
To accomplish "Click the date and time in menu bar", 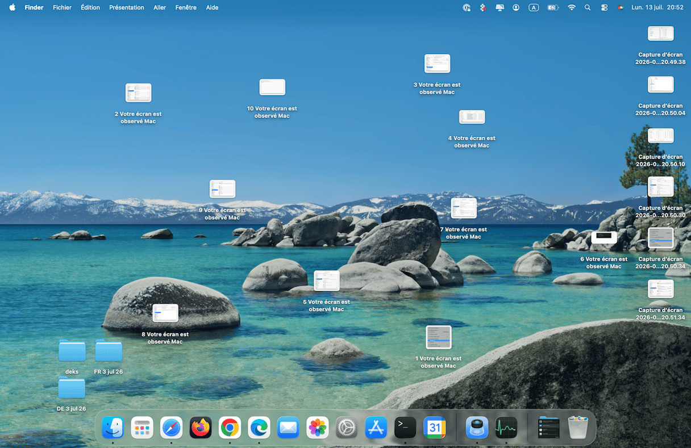I will pos(657,7).
